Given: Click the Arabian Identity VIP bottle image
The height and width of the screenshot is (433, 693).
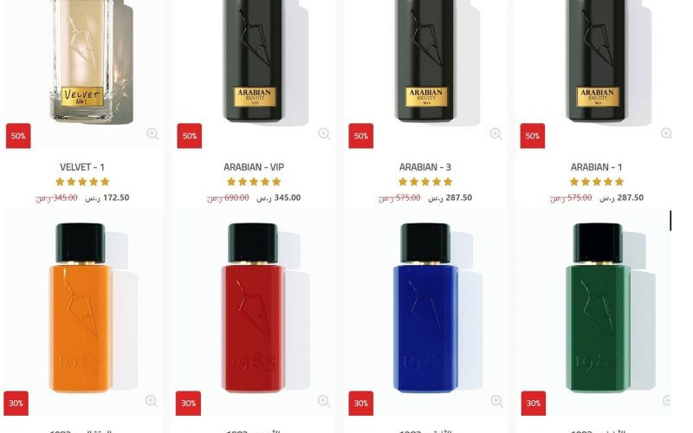Looking at the screenshot, I should 254,61.
